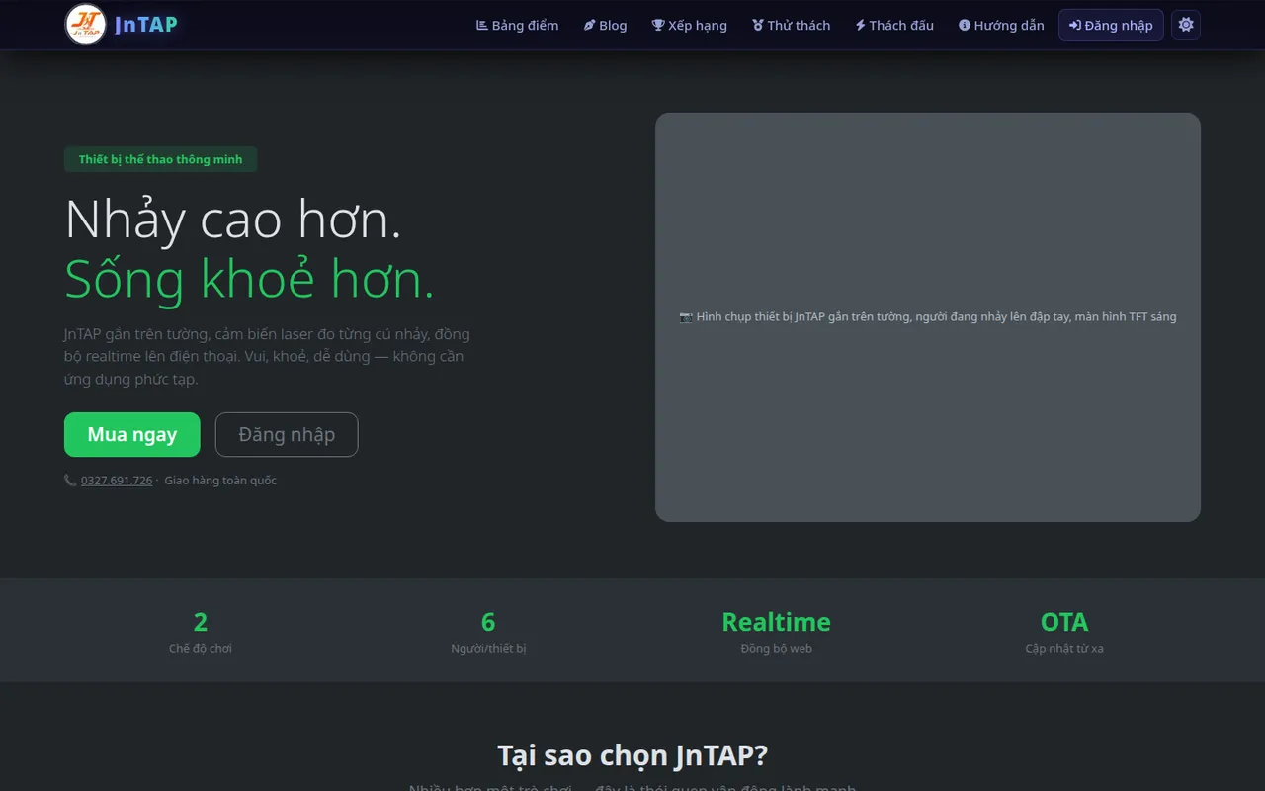Click the Đồng bộ web stat label

click(x=776, y=649)
